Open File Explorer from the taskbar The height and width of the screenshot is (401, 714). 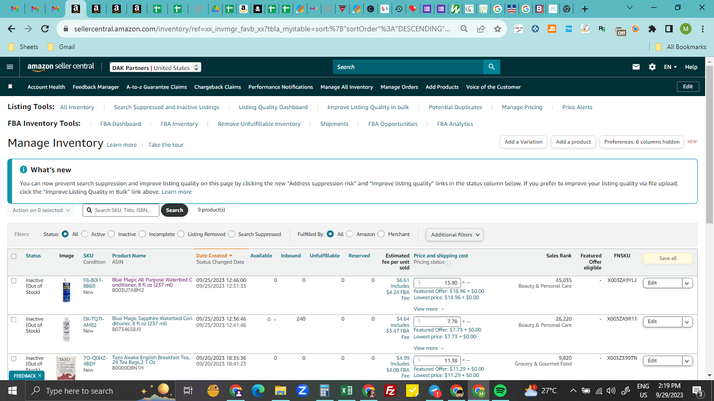point(281,391)
